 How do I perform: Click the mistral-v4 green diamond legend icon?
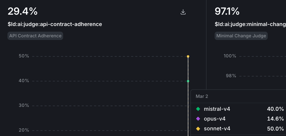pyautogui.click(x=198, y=109)
